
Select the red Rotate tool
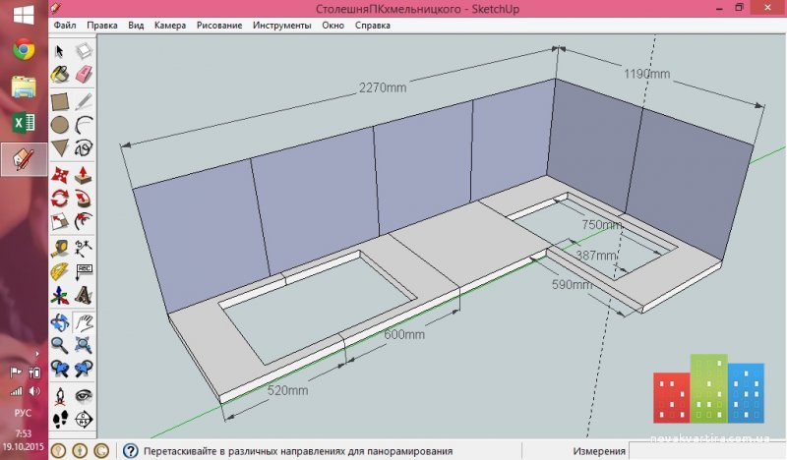pyautogui.click(x=60, y=199)
